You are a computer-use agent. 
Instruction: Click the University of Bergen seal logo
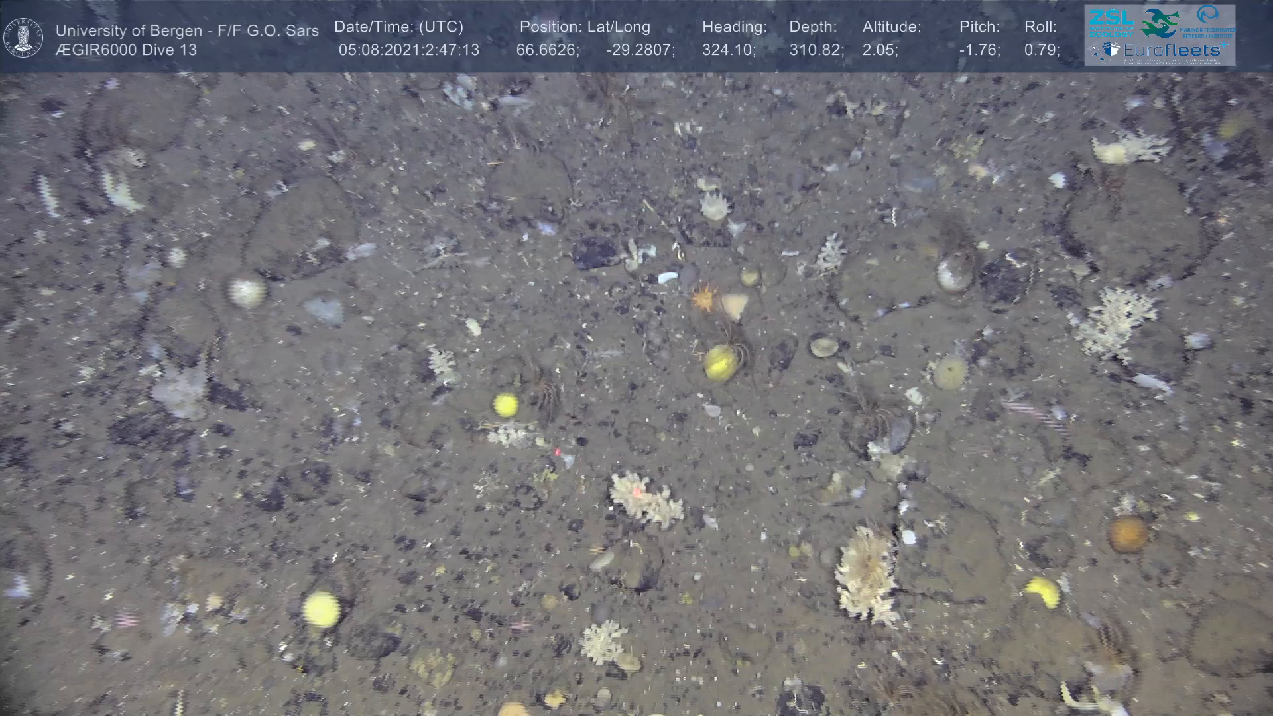[x=23, y=38]
